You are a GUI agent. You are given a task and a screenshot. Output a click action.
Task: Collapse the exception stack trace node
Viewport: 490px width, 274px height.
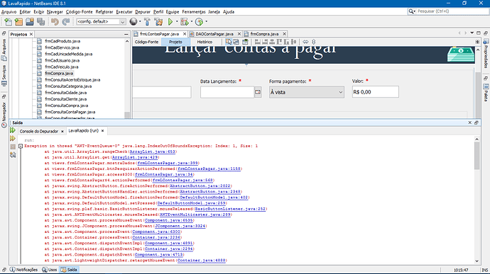pyautogui.click(x=21, y=146)
